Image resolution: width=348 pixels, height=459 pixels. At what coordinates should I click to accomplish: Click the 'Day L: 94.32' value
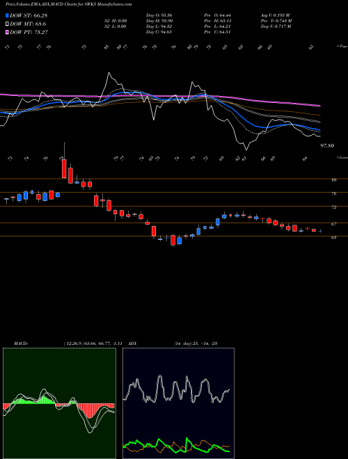click(x=158, y=26)
